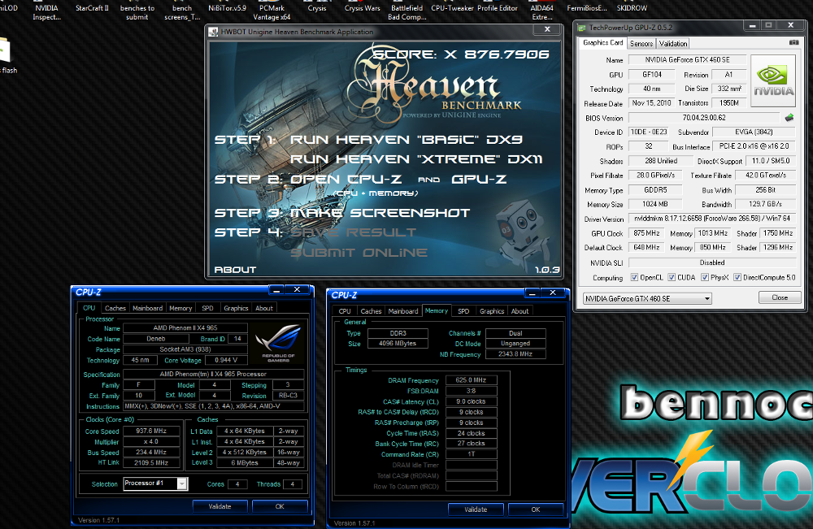Click Save Result in Heaven step 4

tap(353, 232)
